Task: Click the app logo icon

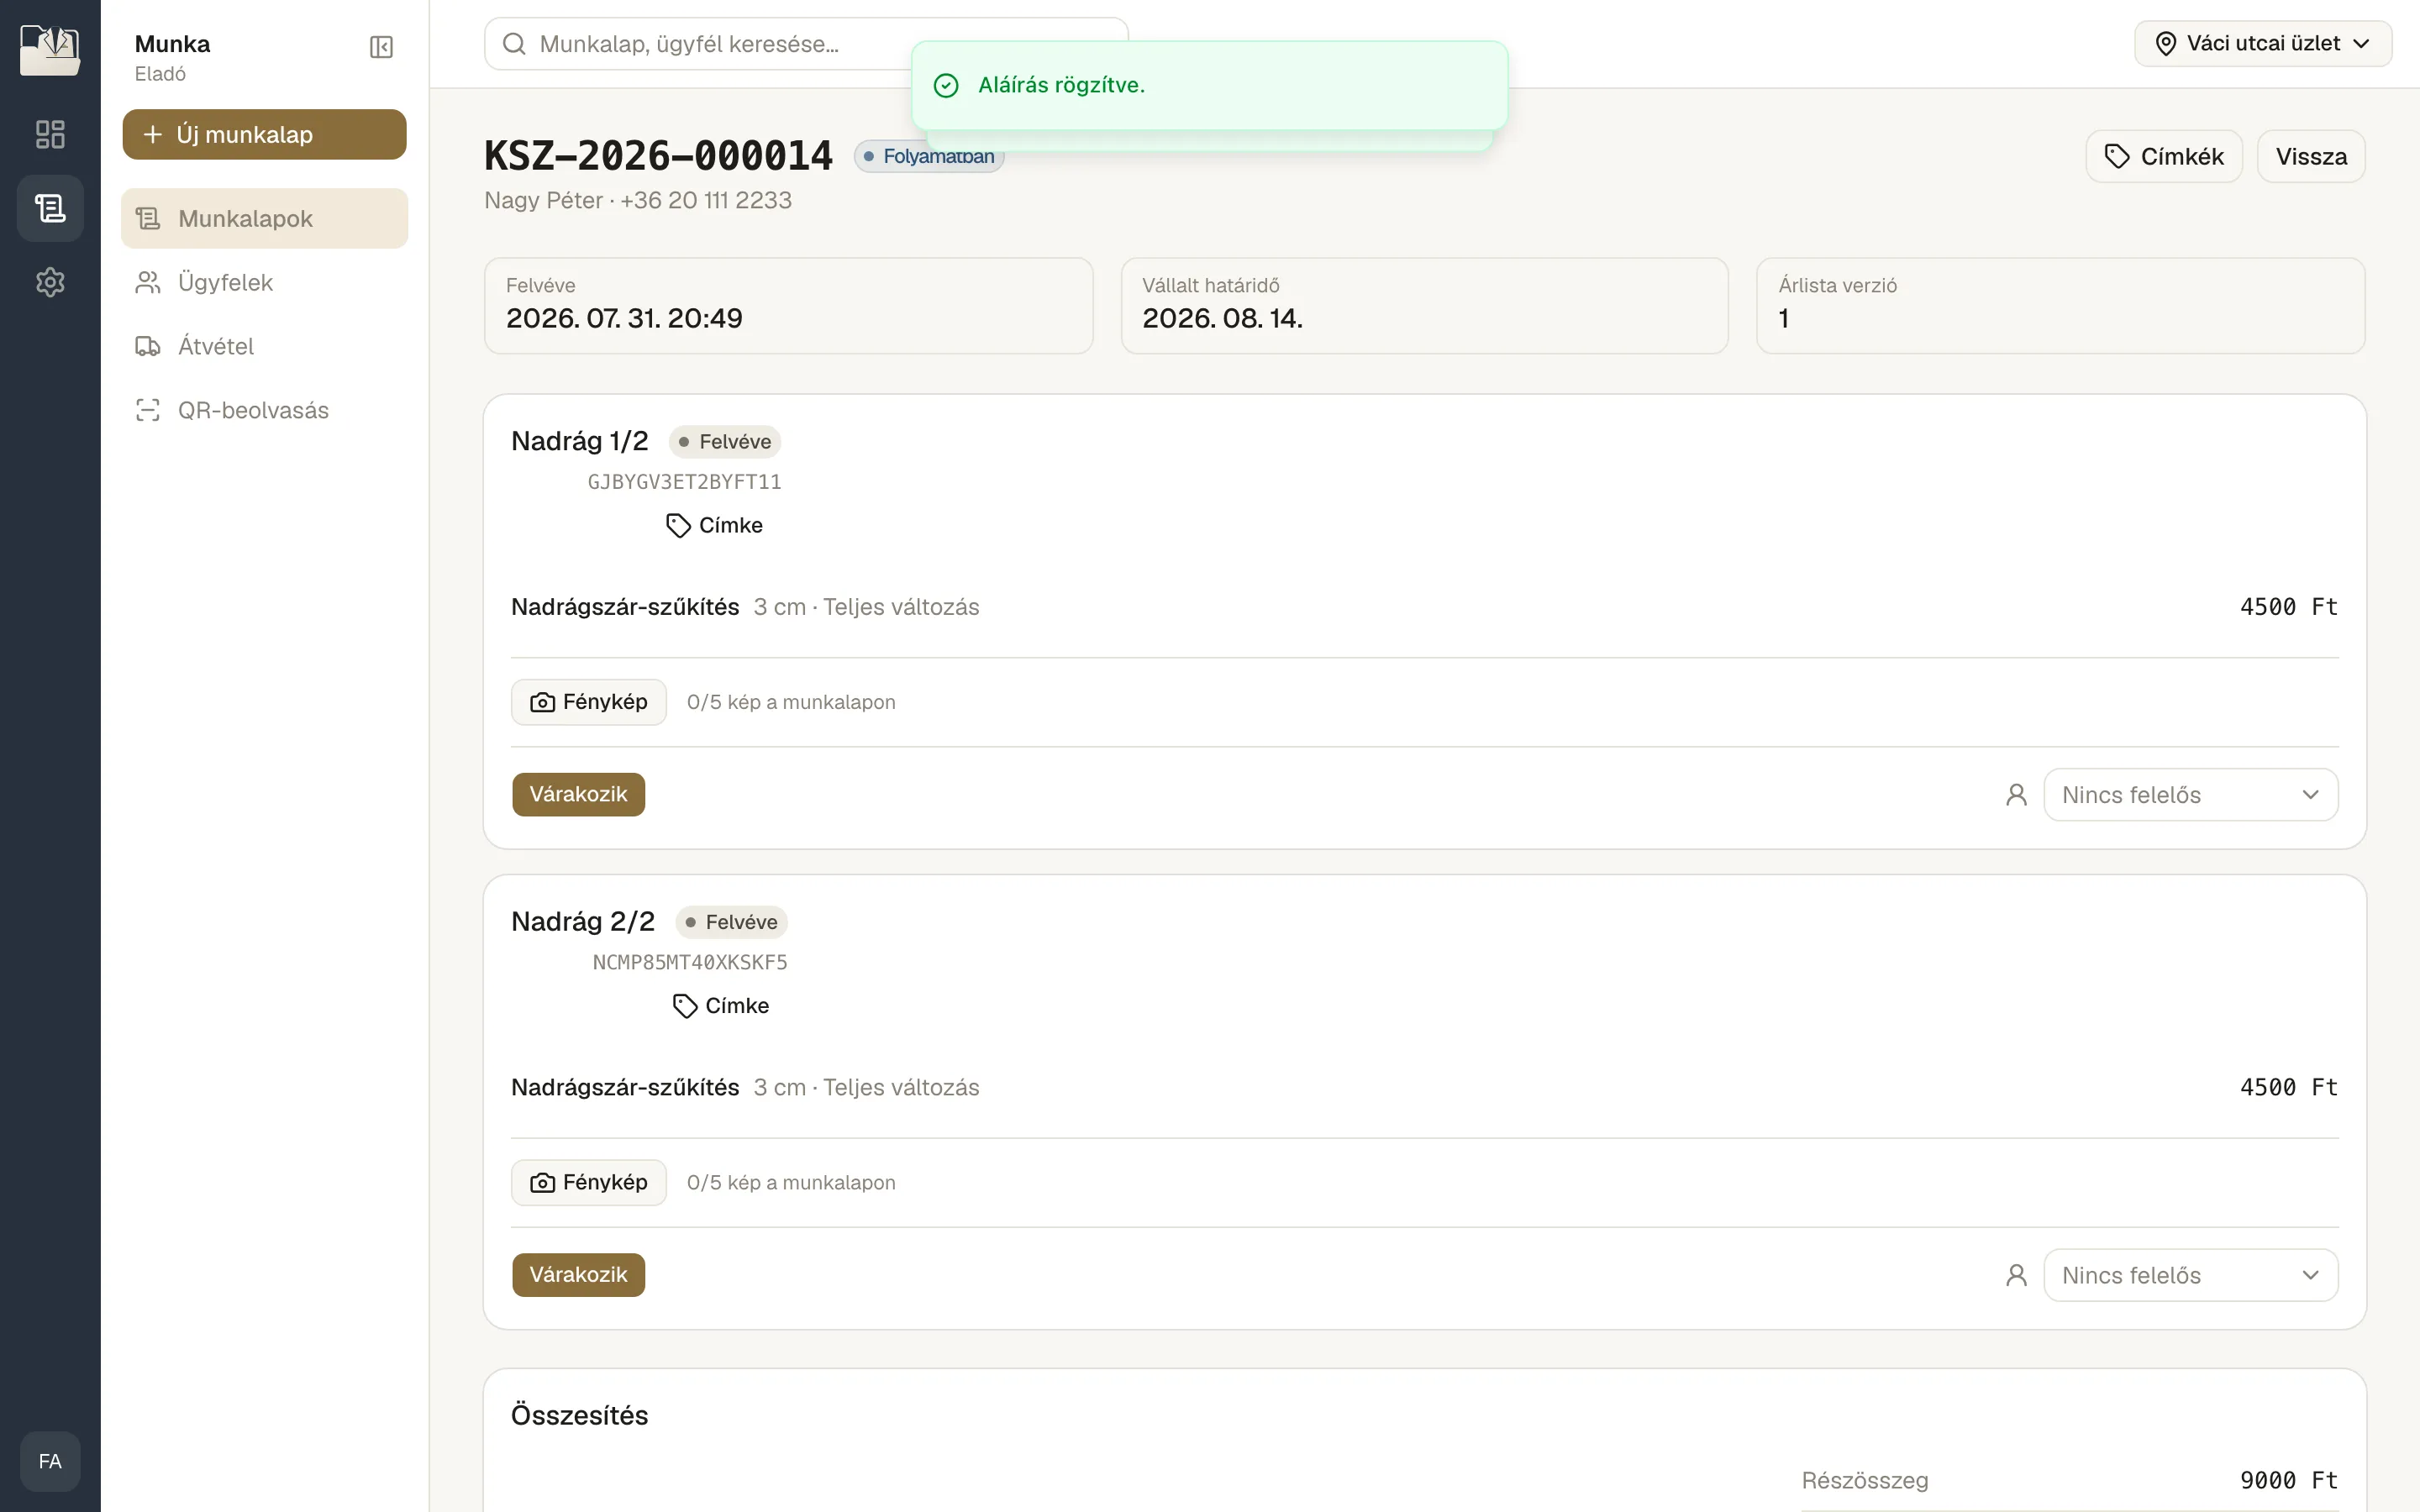Action: point(50,50)
